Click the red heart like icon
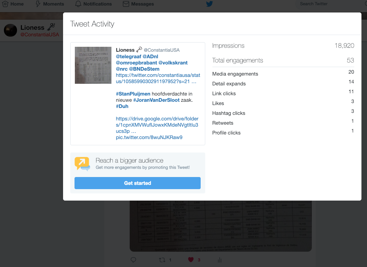 point(191,260)
